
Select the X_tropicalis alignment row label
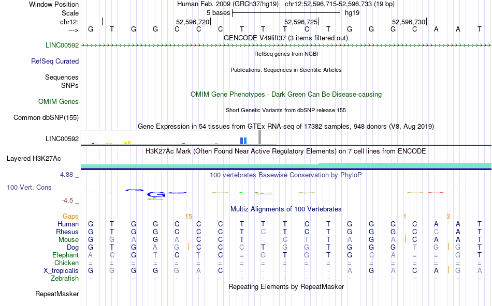(x=61, y=271)
